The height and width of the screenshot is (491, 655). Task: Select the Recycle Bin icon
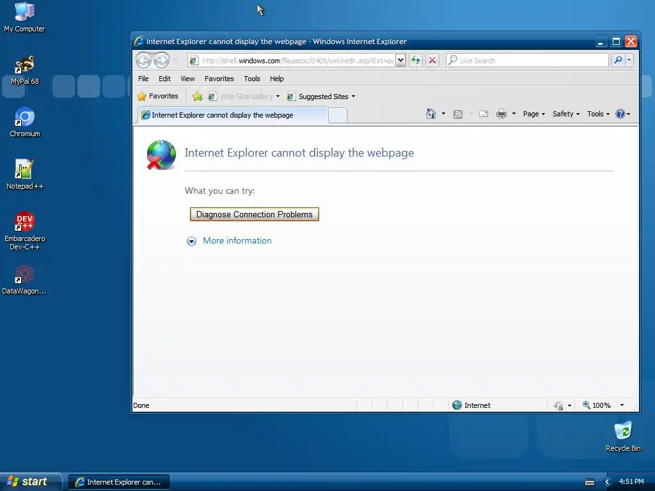click(623, 437)
